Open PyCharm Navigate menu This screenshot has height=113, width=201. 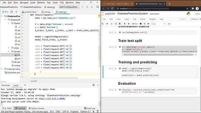point(24,3)
